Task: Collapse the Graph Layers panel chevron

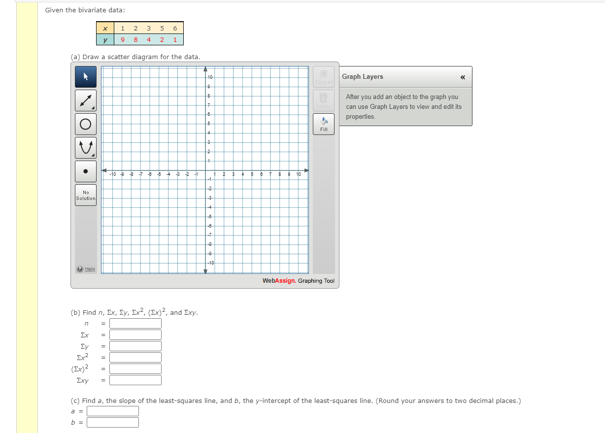Action: click(463, 77)
